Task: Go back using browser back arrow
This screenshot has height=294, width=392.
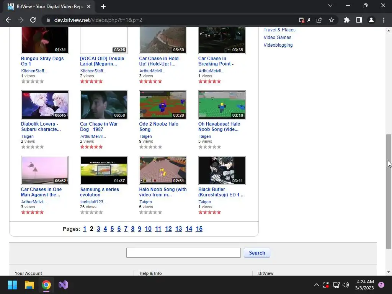Action: [x=8, y=20]
